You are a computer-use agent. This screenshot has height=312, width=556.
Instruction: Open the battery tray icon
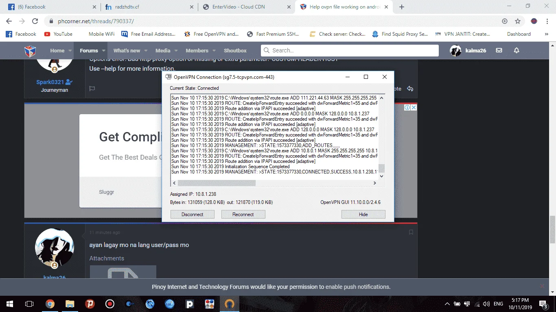(457, 304)
